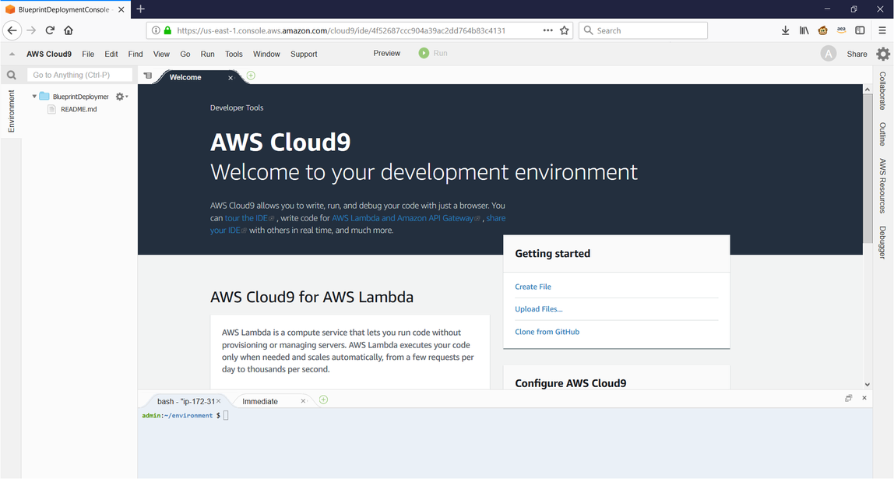Screen dimensions: 894x479
Task: Close the bash terminal tab
Action: pyautogui.click(x=218, y=401)
